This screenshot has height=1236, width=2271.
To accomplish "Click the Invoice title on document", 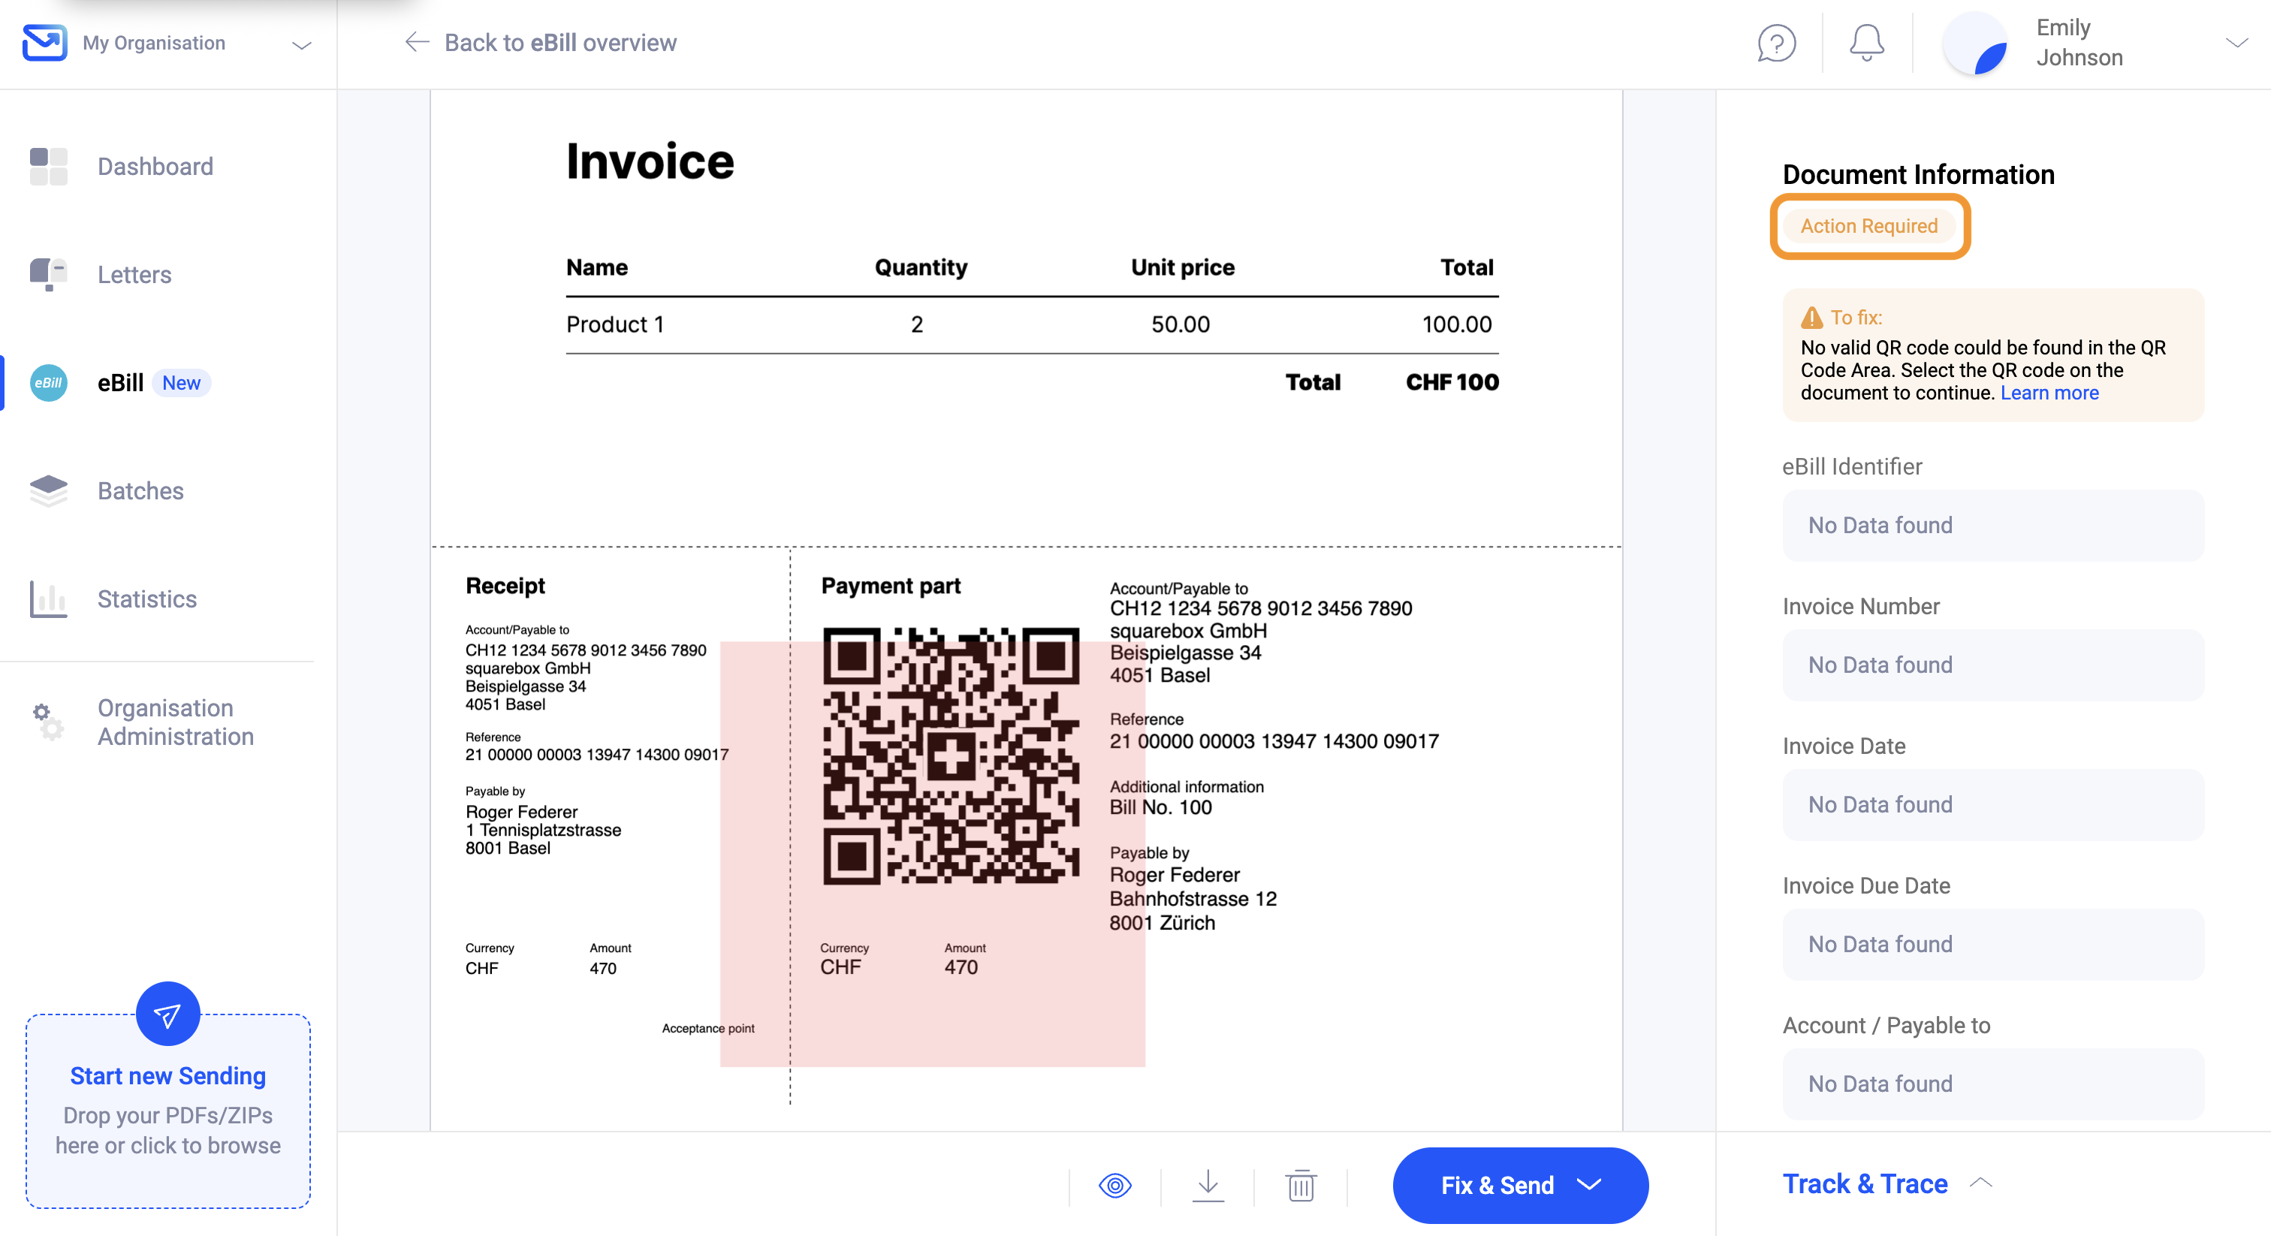I will 650,161.
